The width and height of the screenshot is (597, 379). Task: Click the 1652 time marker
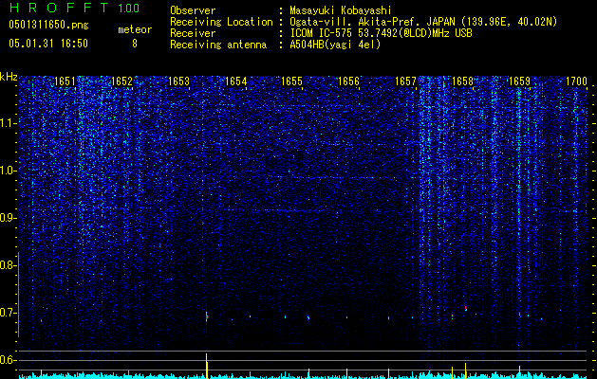click(121, 81)
